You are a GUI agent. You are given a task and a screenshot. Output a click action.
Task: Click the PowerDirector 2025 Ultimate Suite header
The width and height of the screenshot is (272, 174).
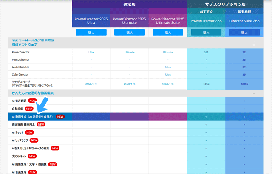168,21
